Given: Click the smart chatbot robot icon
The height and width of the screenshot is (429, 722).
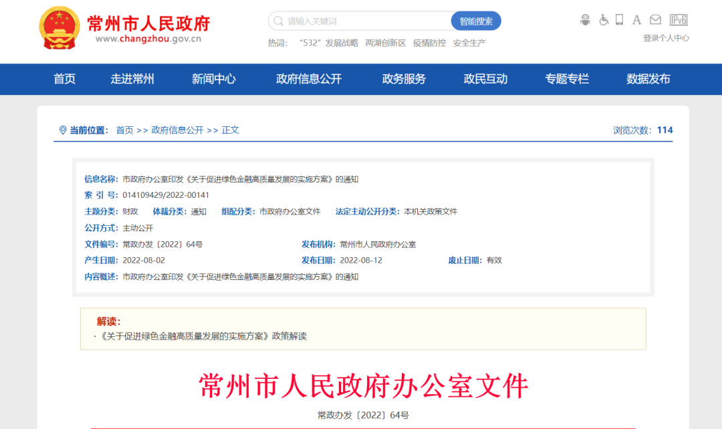Looking at the screenshot, I should pyautogui.click(x=585, y=19).
